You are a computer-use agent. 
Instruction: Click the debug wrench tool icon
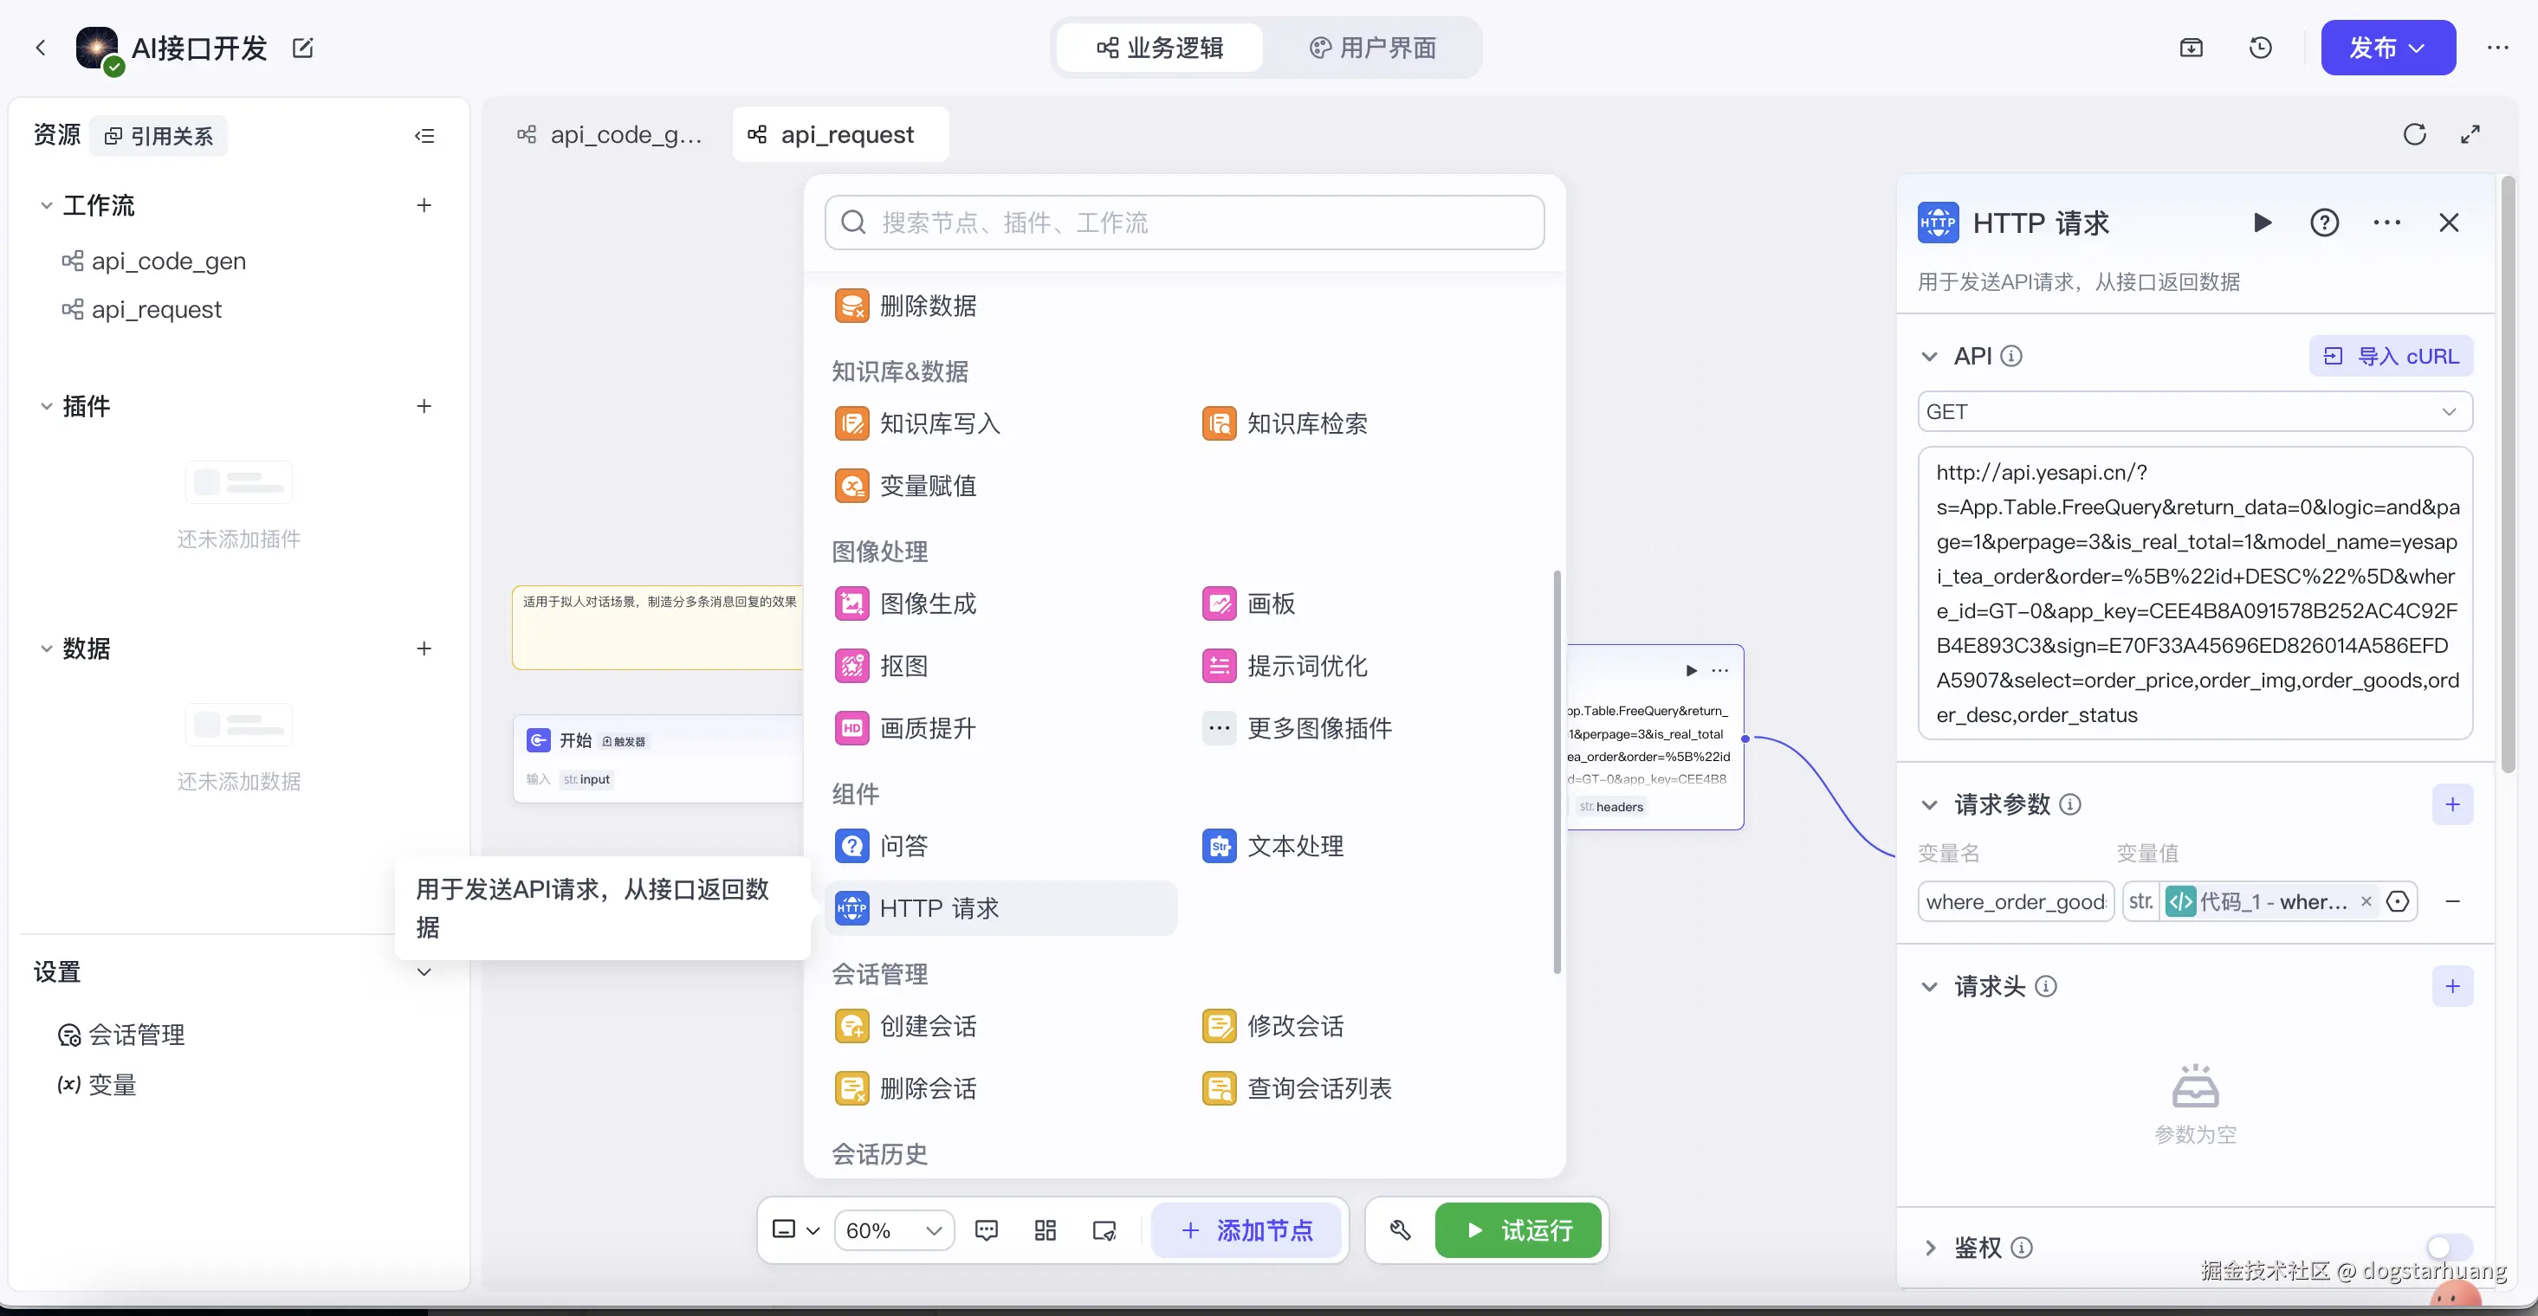(1400, 1229)
